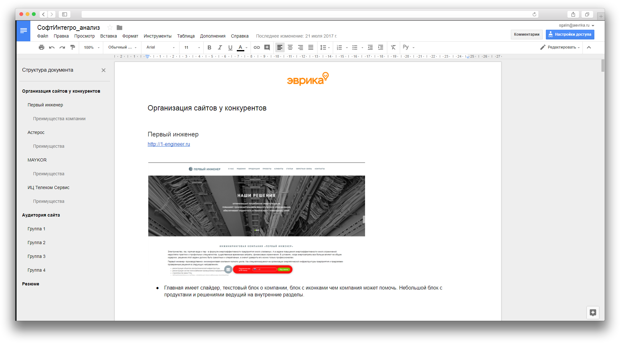Click the browser back arrow
Screen dimensions: 620x343
43,14
